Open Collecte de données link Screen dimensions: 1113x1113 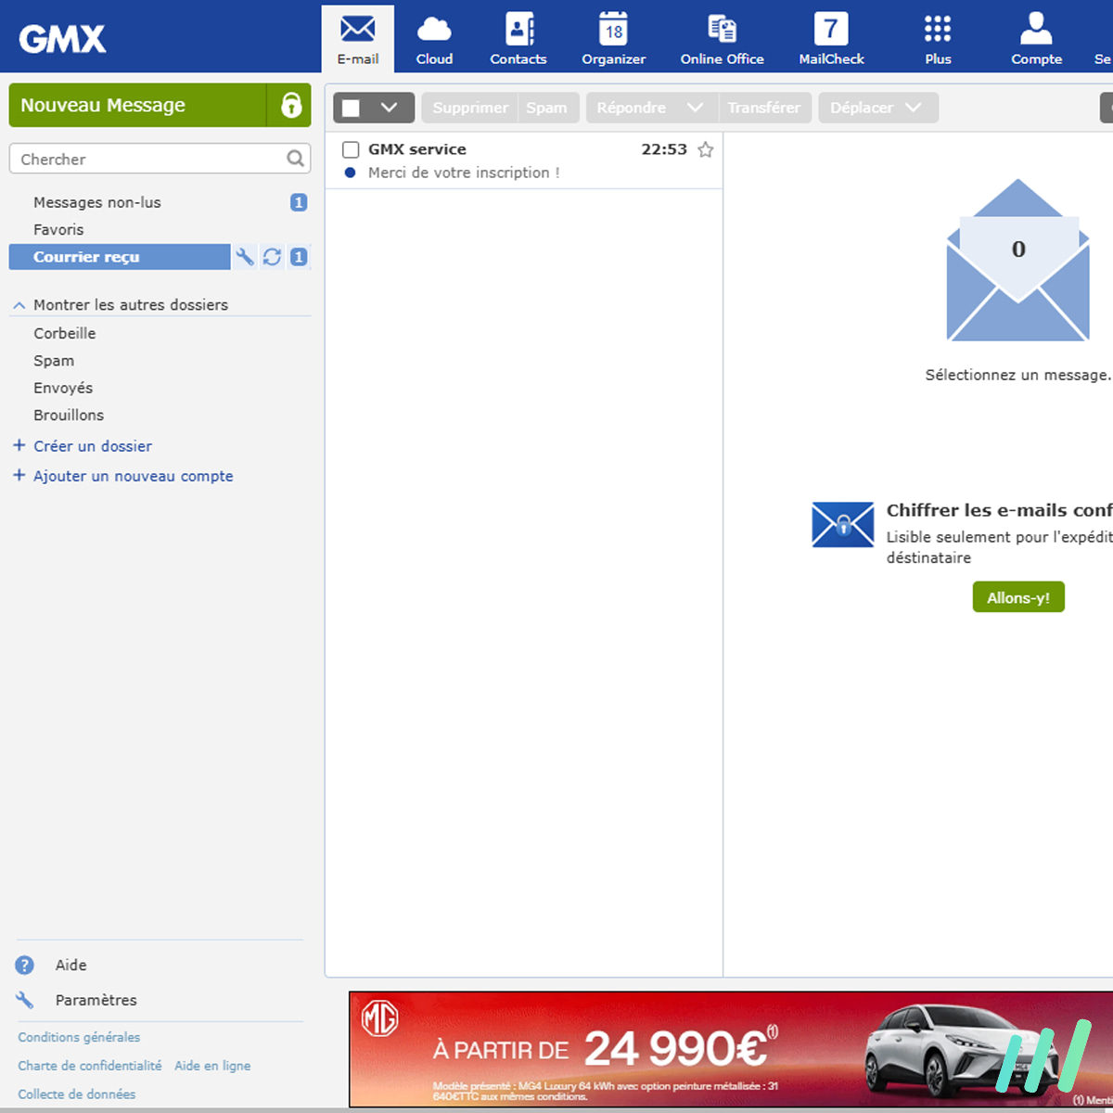[x=77, y=1094]
